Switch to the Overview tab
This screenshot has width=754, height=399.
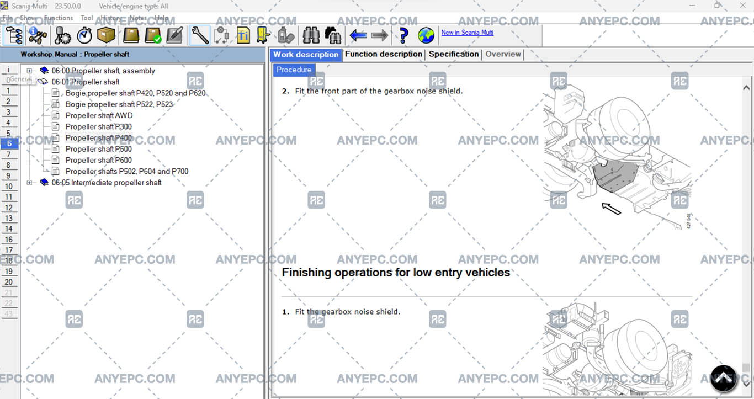coord(503,54)
